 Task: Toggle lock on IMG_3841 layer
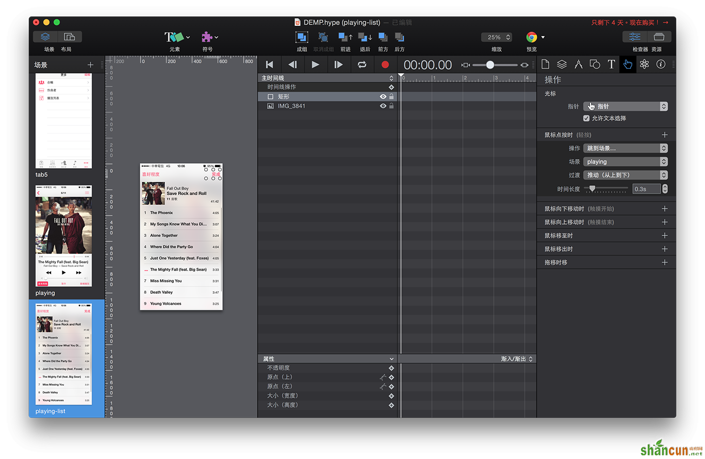click(391, 106)
